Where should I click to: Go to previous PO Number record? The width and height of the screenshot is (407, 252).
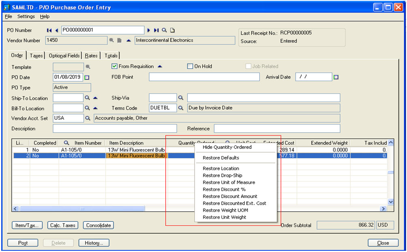click(57, 30)
